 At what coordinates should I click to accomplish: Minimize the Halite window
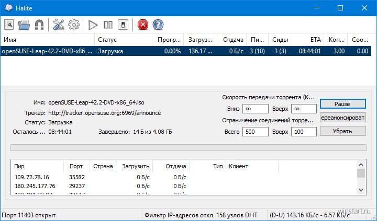pos(317,8)
